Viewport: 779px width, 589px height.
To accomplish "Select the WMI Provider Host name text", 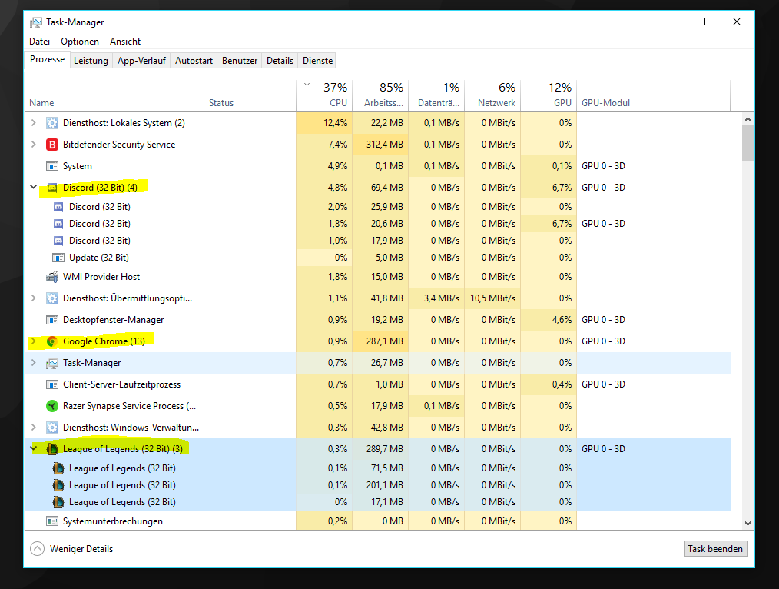I will pyautogui.click(x=101, y=276).
